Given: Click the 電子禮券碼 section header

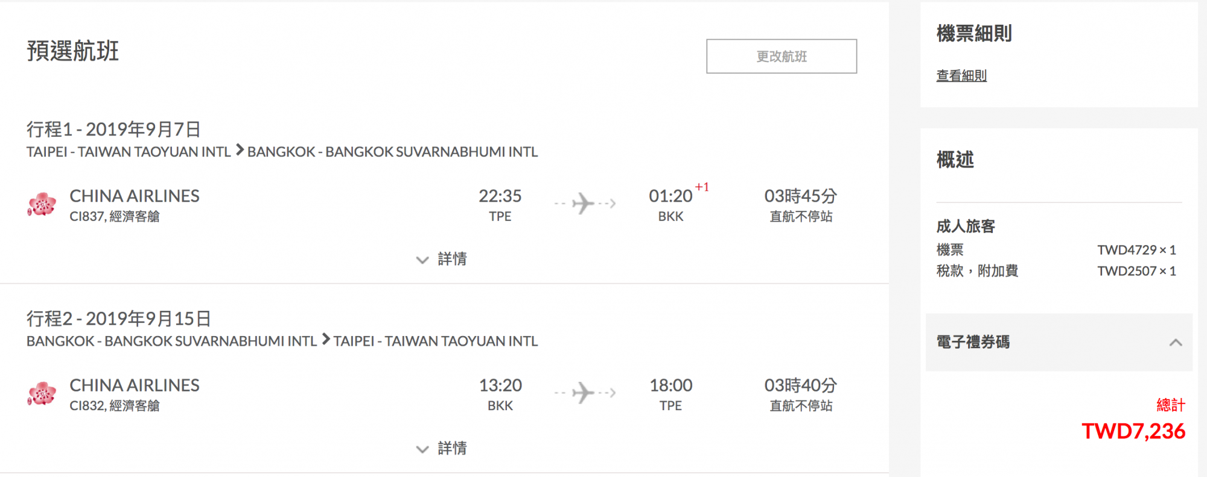Looking at the screenshot, I should coord(973,342).
